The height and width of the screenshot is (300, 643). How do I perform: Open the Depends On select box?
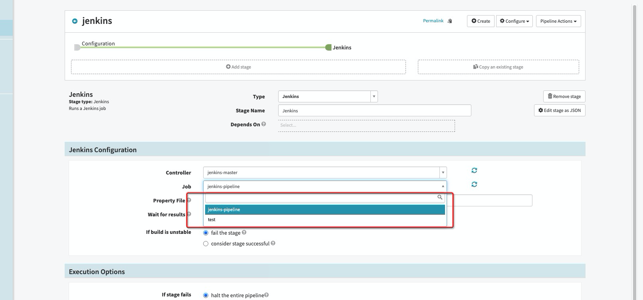(366, 125)
